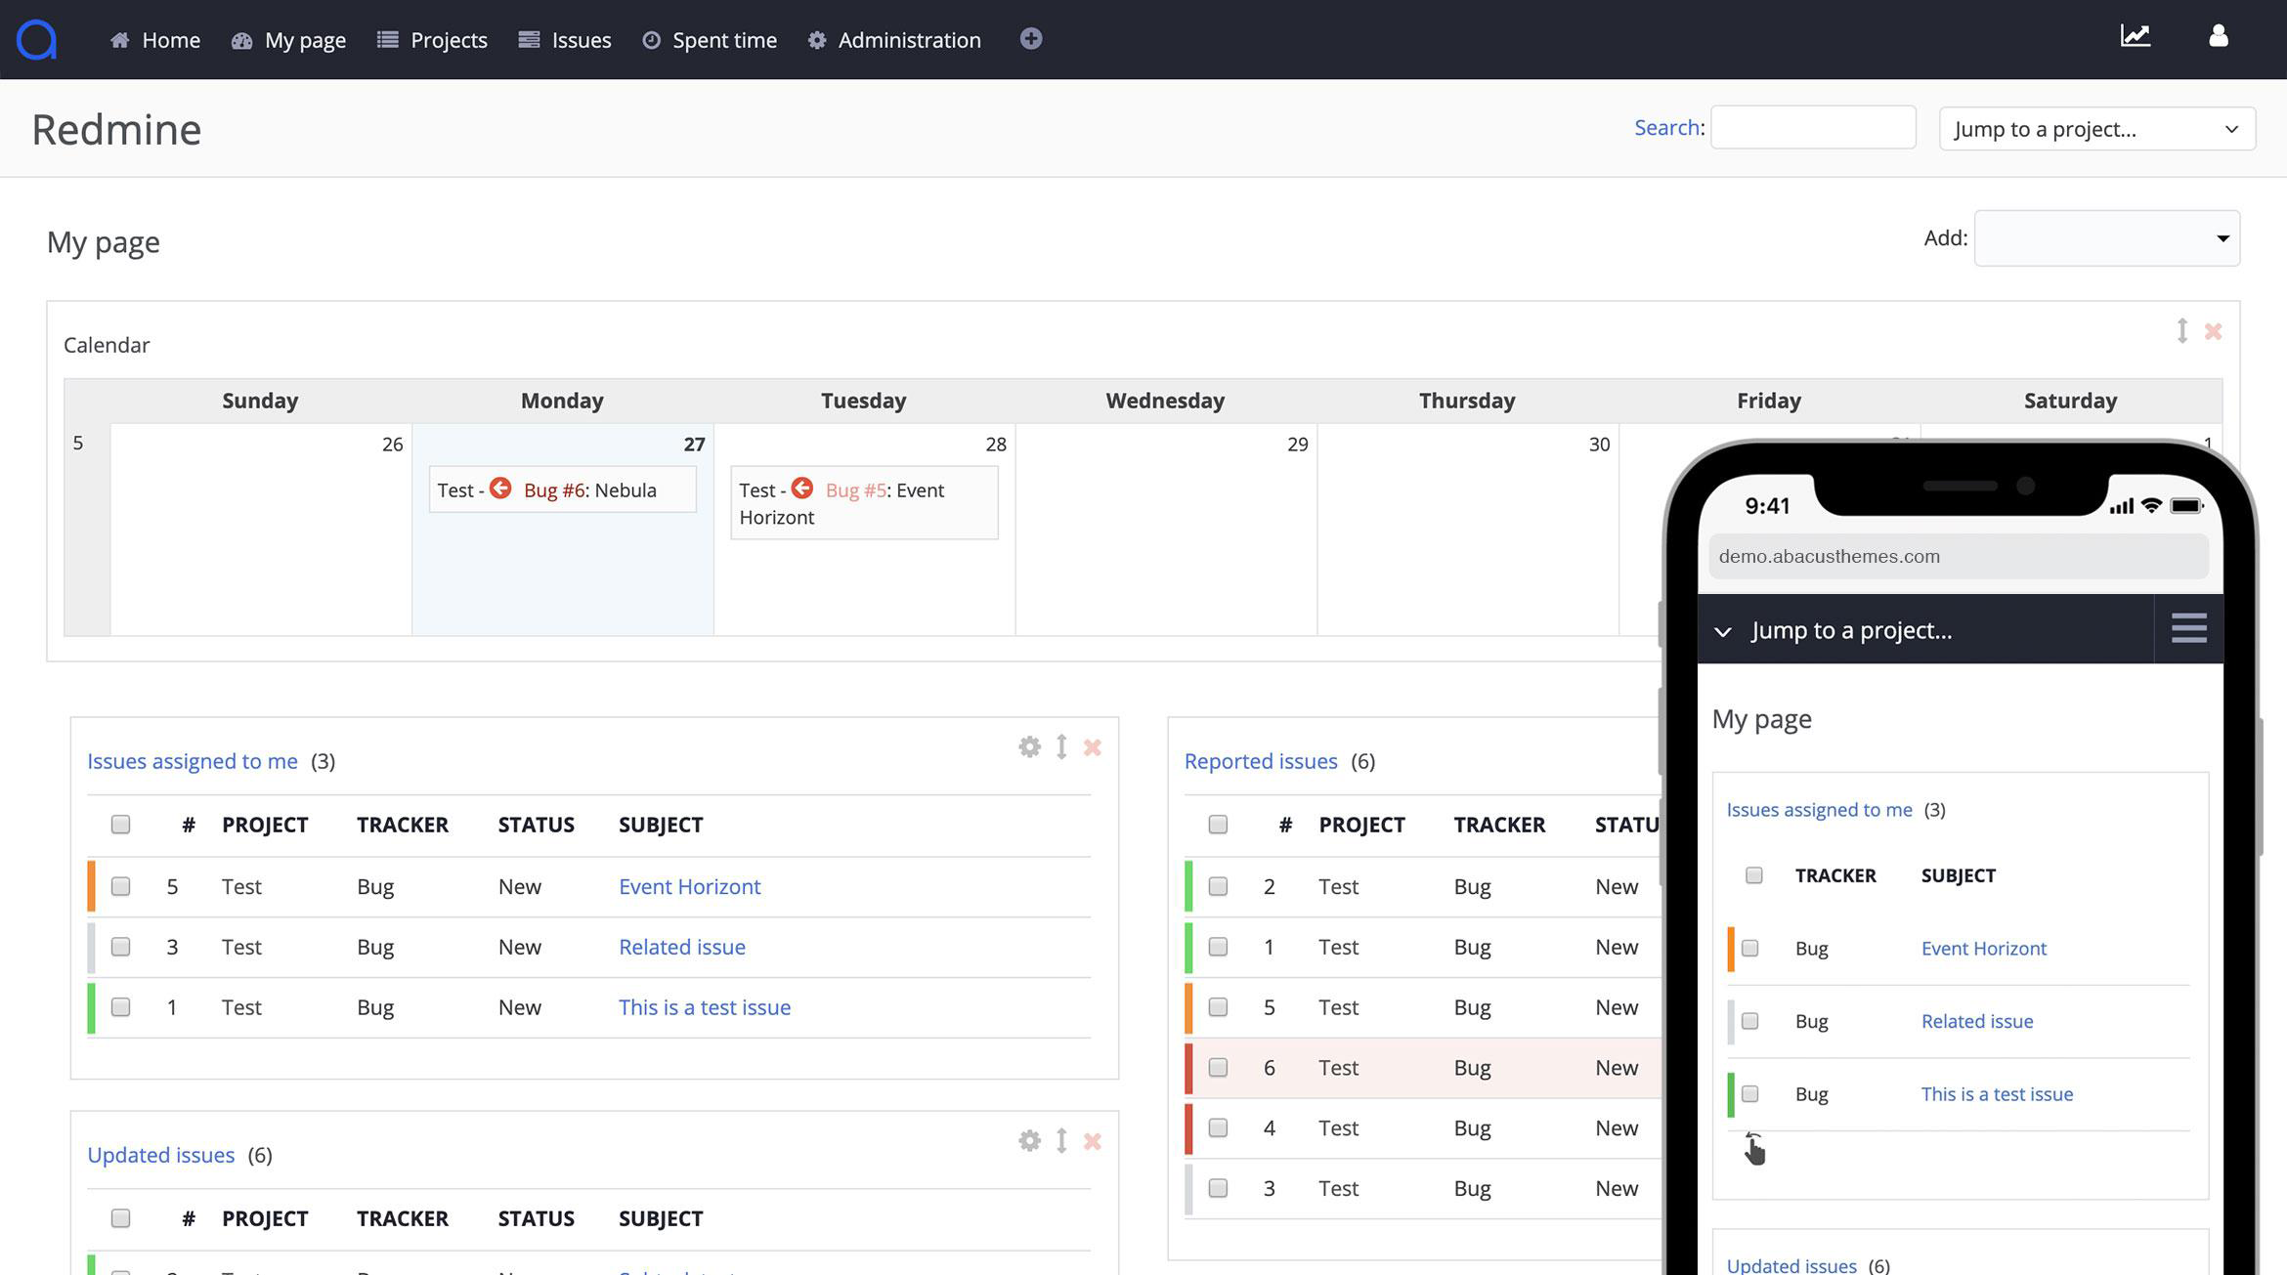Click the user account icon
Image resolution: width=2287 pixels, height=1275 pixels.
(2218, 37)
